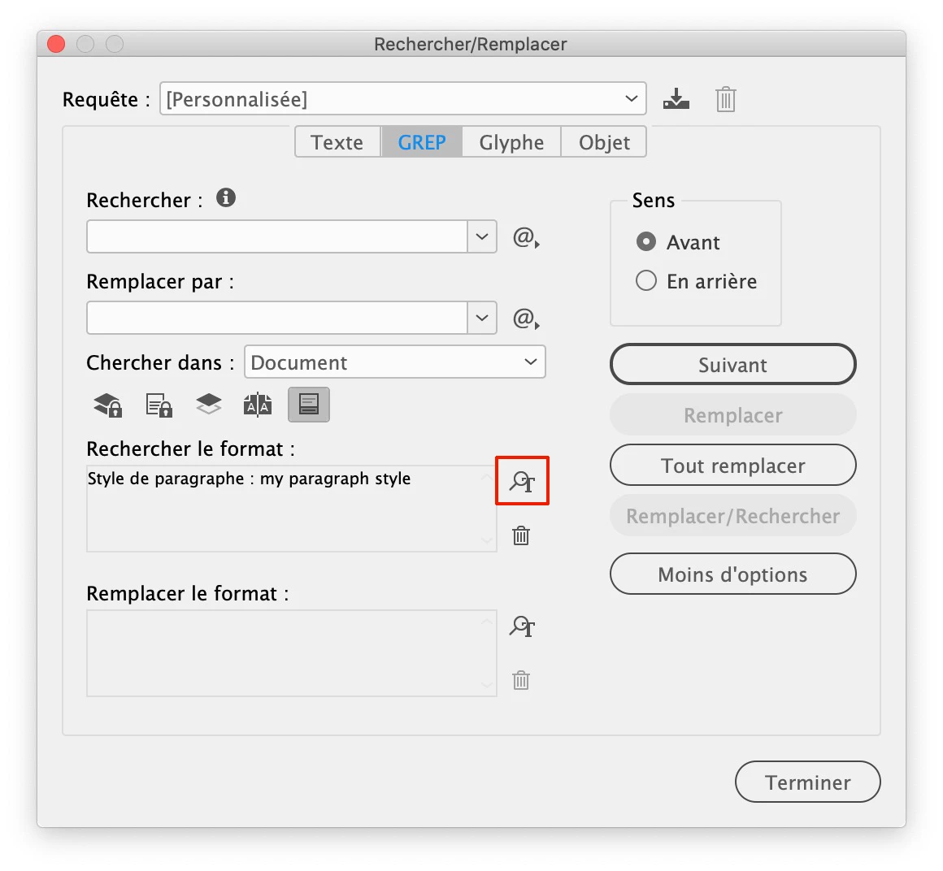Switch to the GREP tab

tap(422, 142)
